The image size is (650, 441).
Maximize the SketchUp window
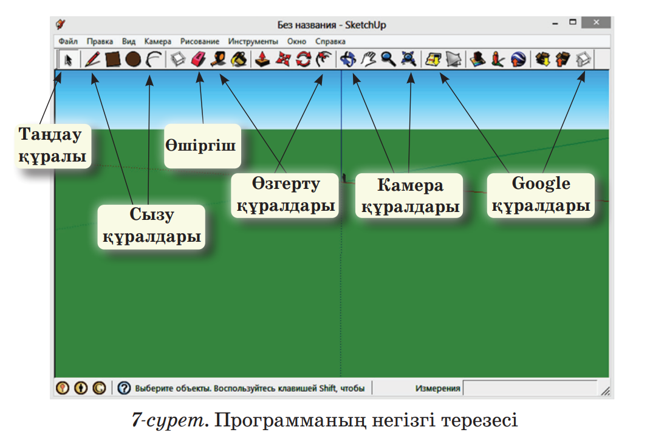pyautogui.click(x=572, y=22)
